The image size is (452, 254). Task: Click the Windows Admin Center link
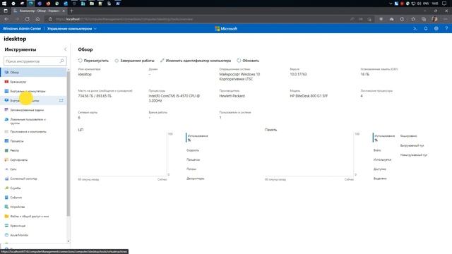coord(22,28)
